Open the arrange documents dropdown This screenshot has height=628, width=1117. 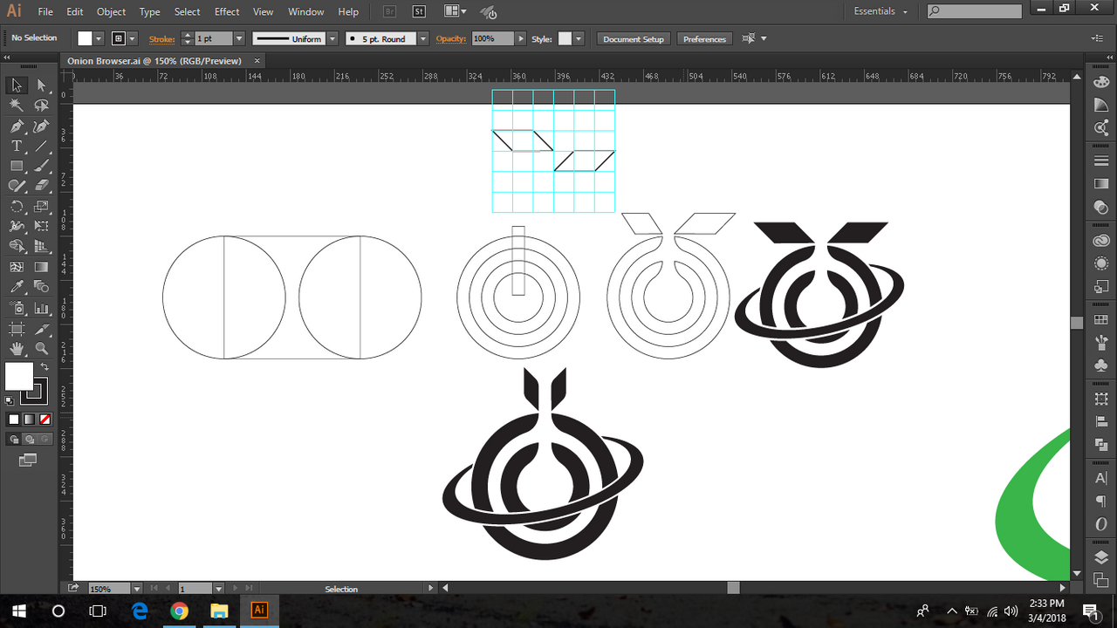[x=455, y=11]
